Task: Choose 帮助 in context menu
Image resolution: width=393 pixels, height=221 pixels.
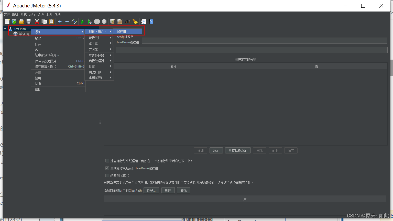Action: 58,90
